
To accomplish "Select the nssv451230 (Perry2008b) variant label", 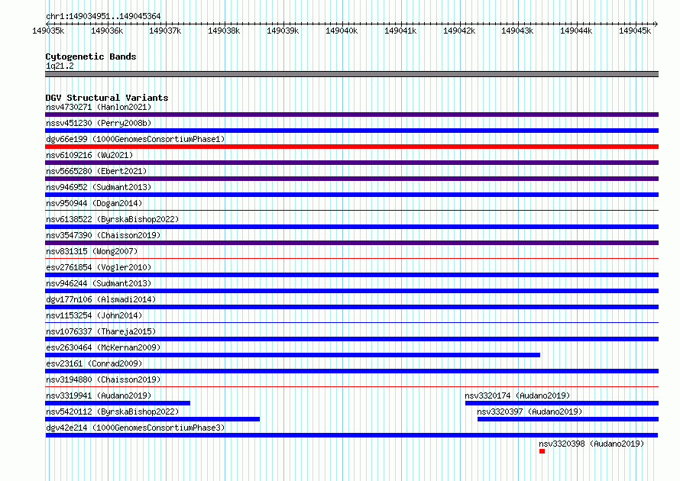I will pos(99,123).
